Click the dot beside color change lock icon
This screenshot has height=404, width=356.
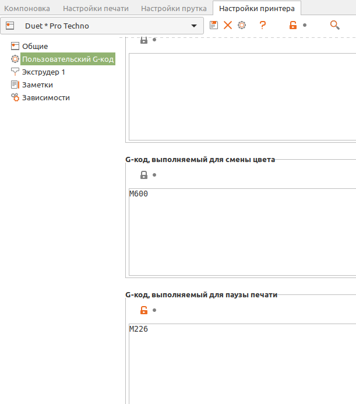click(x=154, y=175)
